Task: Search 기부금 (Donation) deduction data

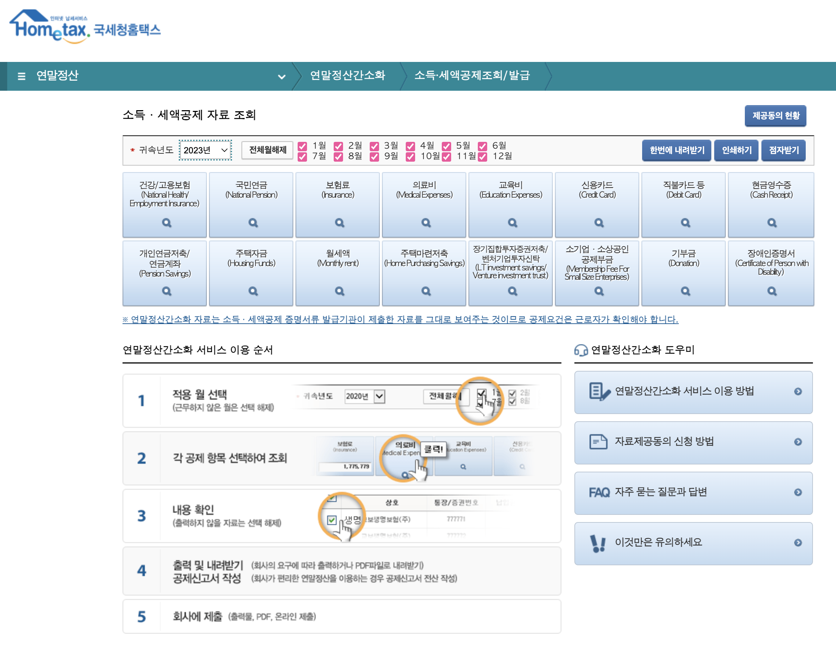Action: tap(684, 291)
